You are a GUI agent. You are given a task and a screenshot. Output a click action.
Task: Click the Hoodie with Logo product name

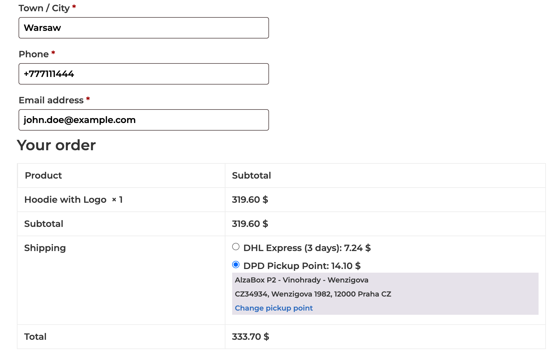click(65, 200)
